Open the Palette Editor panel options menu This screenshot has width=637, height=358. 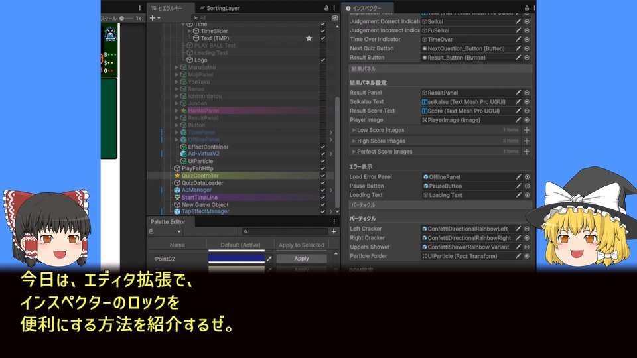(334, 221)
